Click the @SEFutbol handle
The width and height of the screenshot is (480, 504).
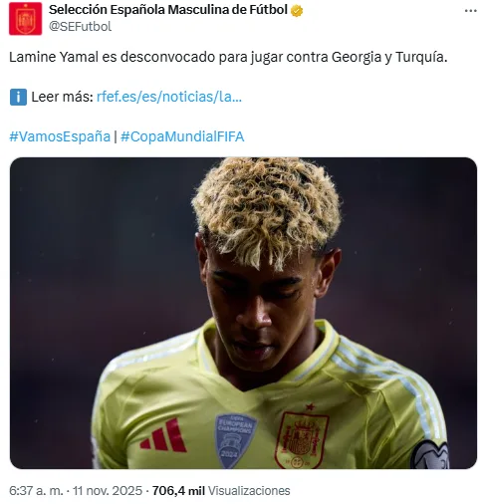coord(80,27)
